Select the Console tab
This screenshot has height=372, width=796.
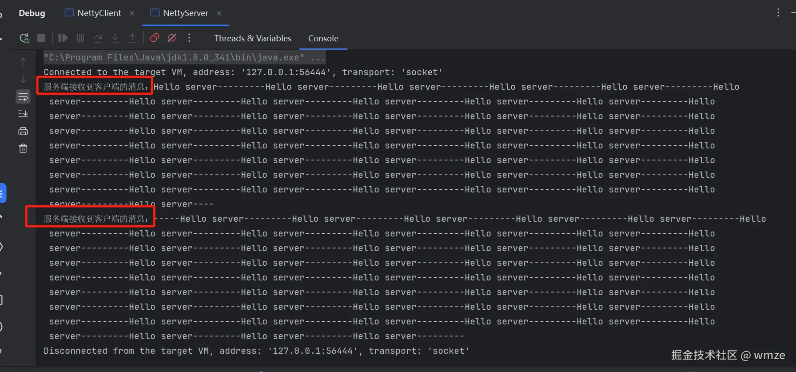coord(323,38)
